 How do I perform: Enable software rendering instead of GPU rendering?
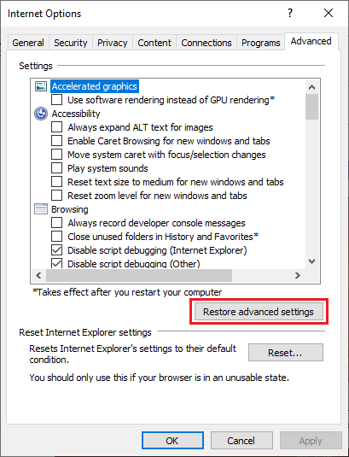(57, 100)
